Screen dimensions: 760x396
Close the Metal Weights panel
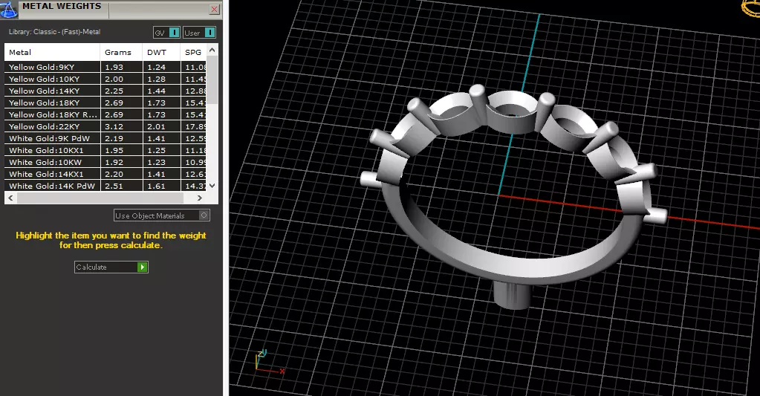pyautogui.click(x=214, y=9)
